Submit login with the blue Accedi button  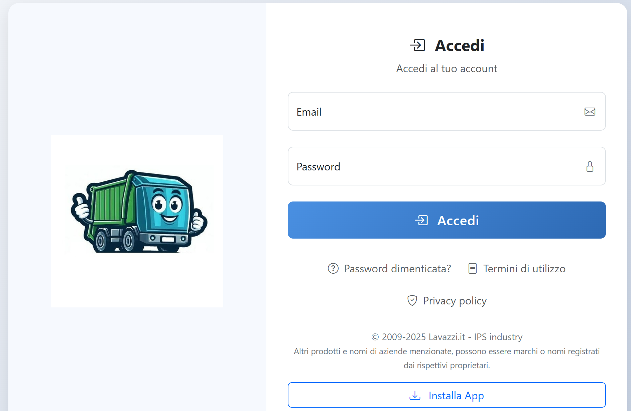point(447,220)
